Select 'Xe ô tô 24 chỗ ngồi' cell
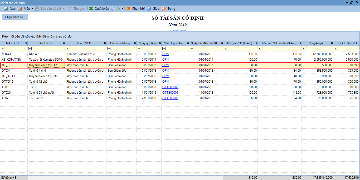 click(x=46, y=93)
